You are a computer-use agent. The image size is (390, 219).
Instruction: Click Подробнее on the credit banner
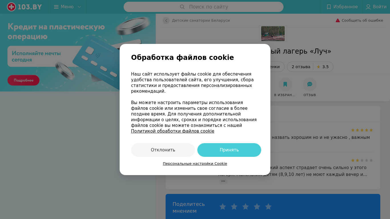[23, 80]
